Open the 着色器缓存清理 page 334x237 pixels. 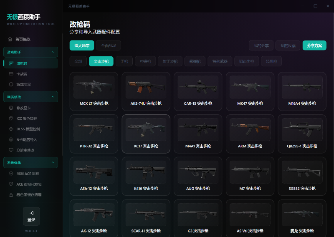(30, 194)
